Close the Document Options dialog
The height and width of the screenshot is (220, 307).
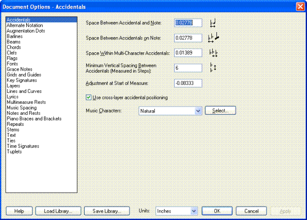[300, 6]
